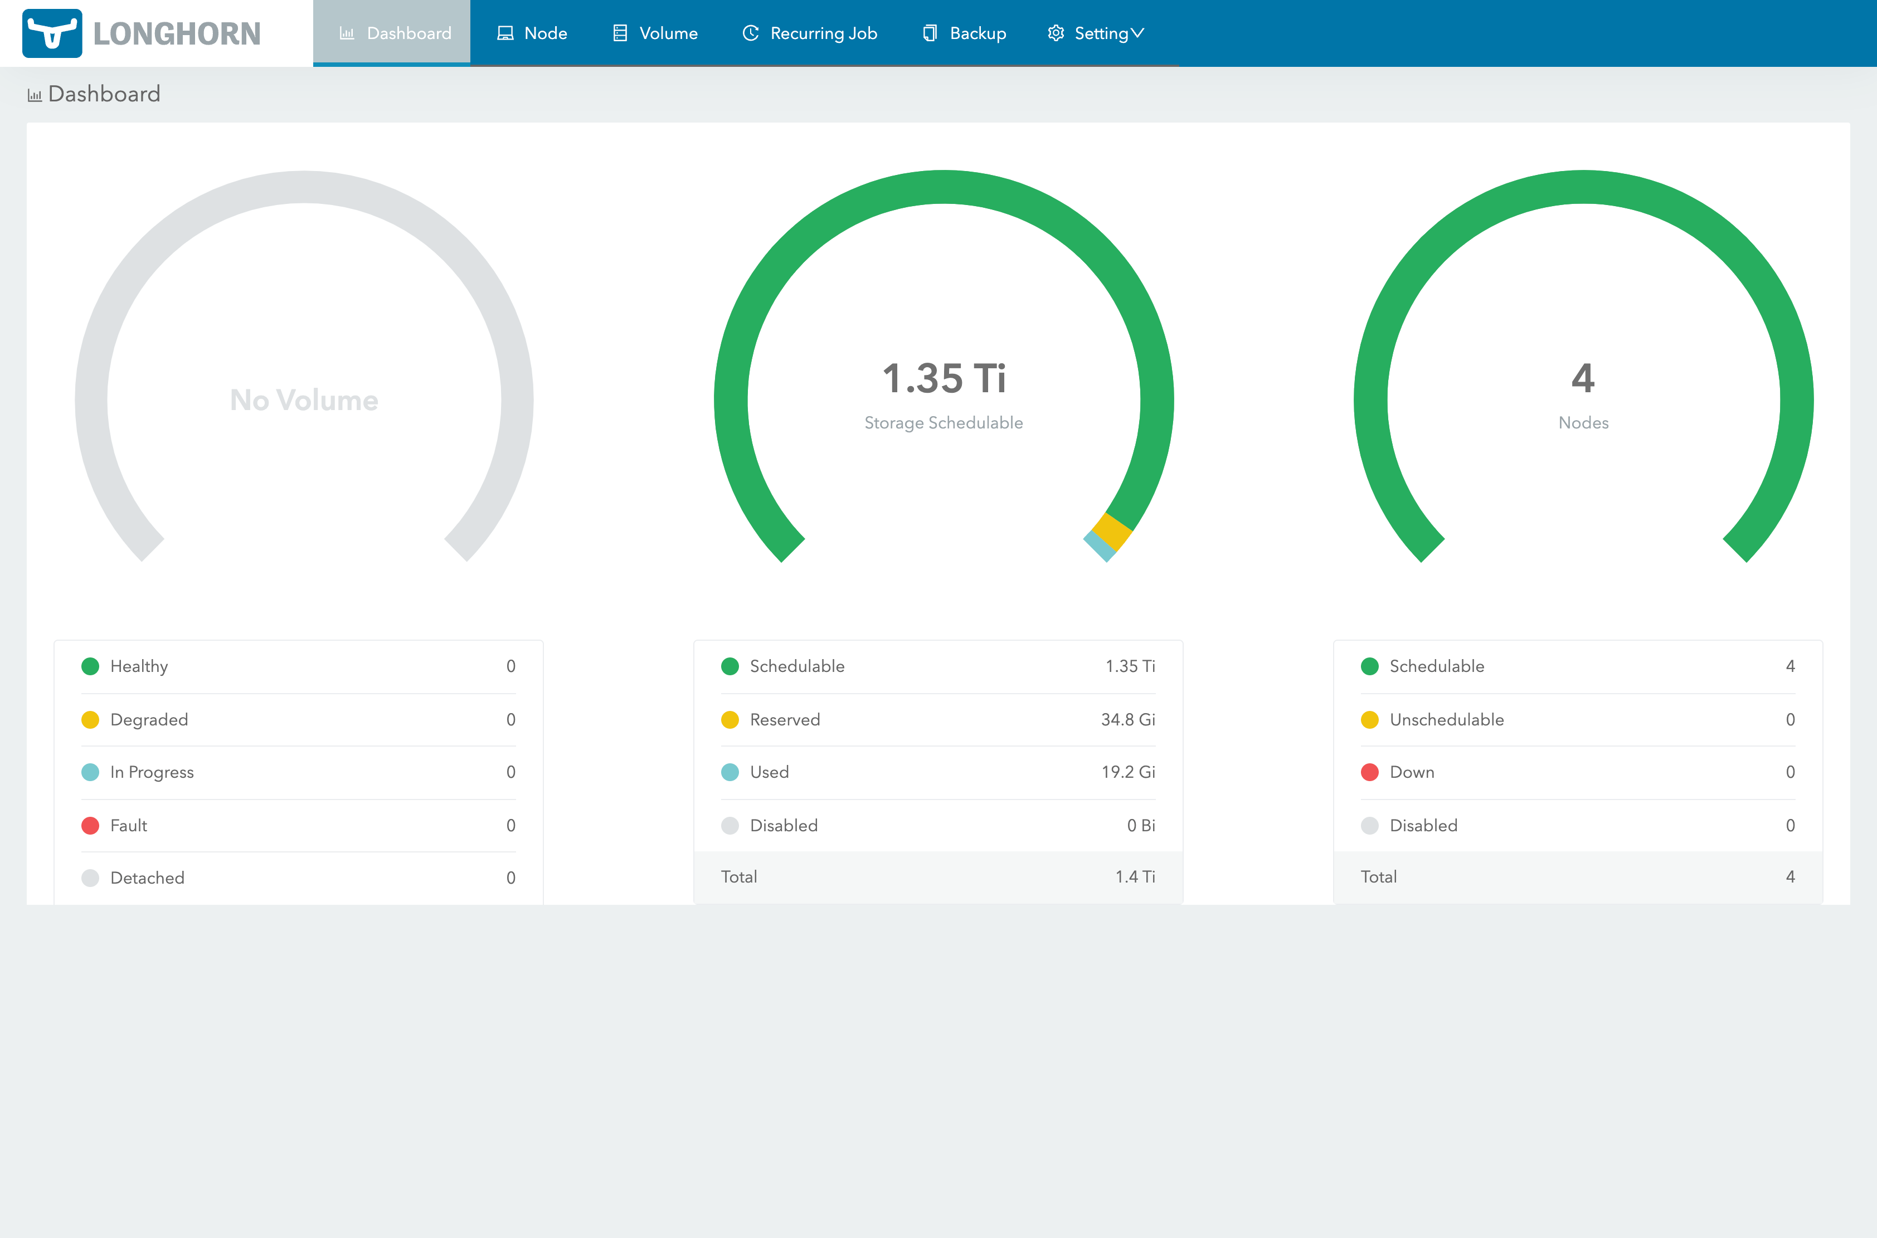Click the yellow Reserved legend dot

tap(730, 719)
